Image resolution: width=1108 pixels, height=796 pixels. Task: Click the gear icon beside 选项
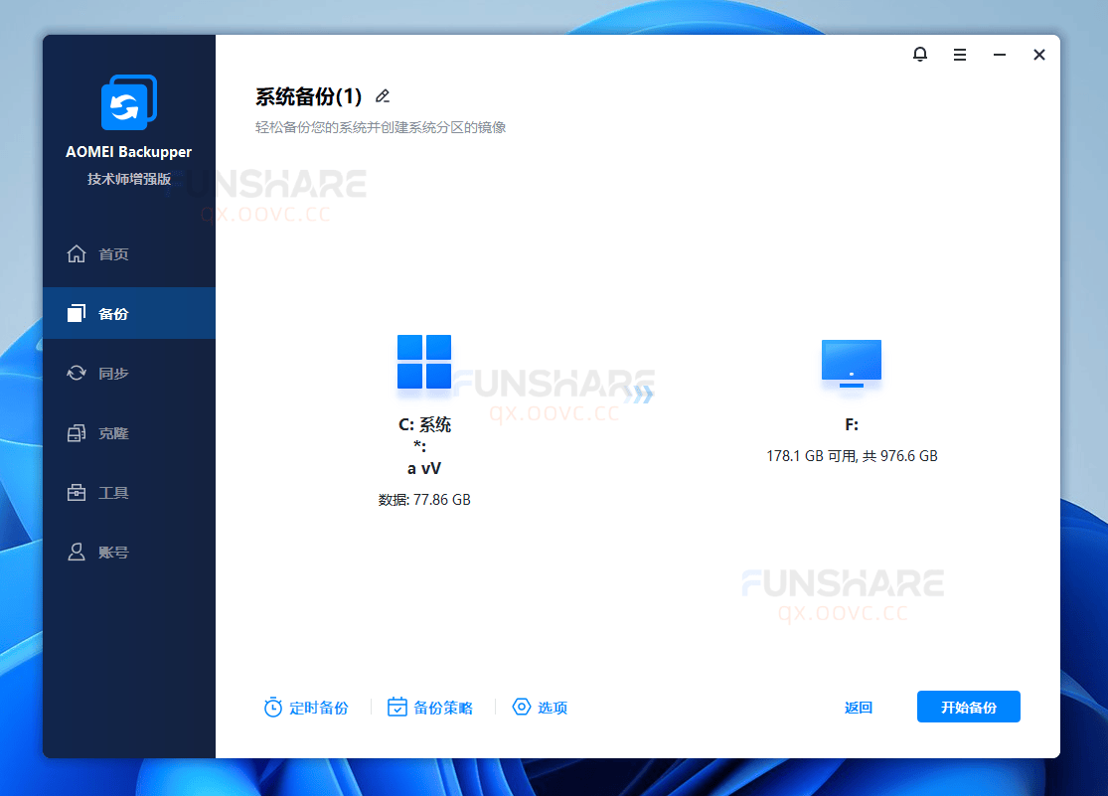521,707
